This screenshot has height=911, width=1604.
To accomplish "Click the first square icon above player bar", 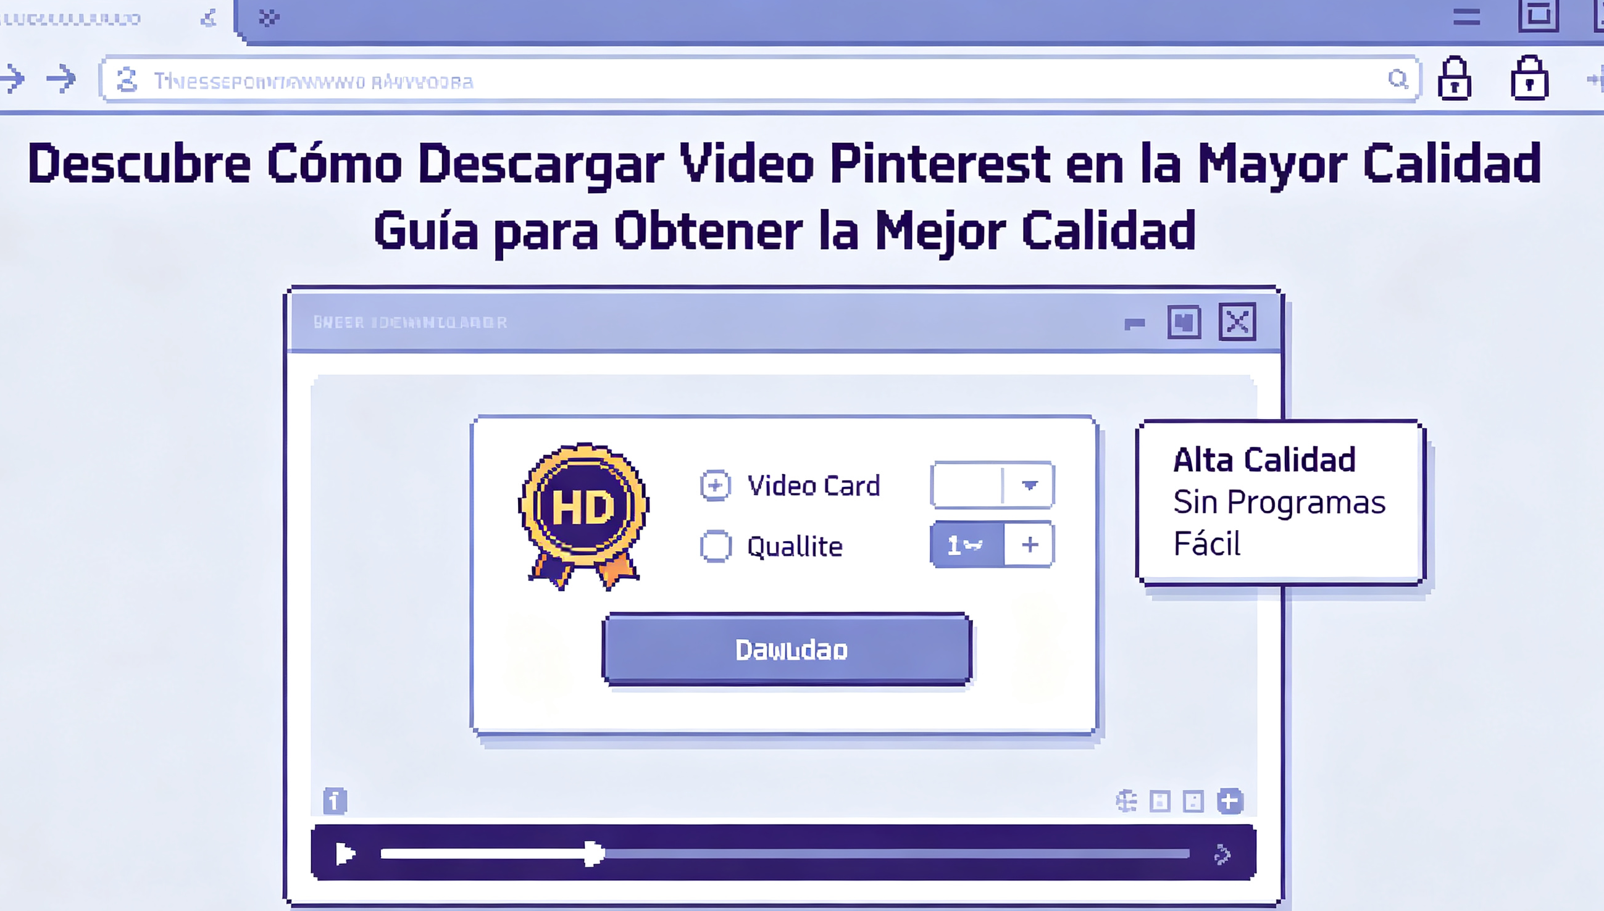I will [x=1159, y=802].
